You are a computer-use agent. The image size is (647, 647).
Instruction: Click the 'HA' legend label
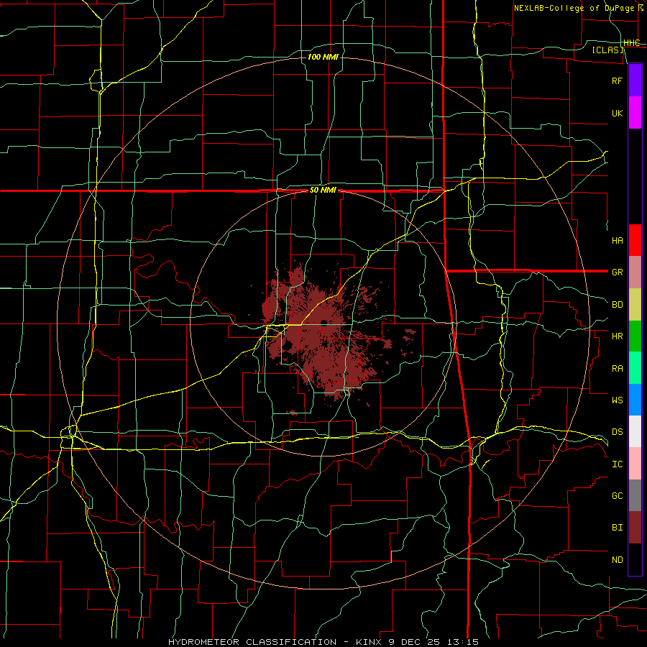pos(617,240)
